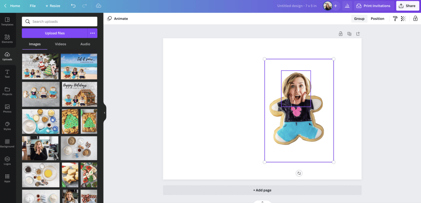
Task: Switch to the Videos tab
Action: [60, 44]
